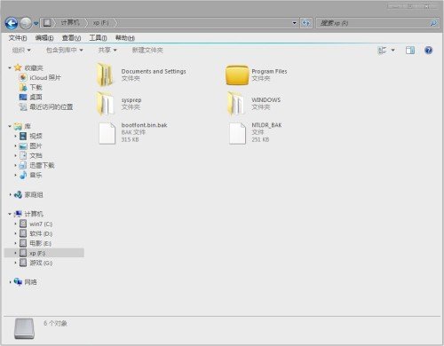This screenshot has width=444, height=346.
Task: Click the 新建文件夹 button
Action: pyautogui.click(x=147, y=50)
